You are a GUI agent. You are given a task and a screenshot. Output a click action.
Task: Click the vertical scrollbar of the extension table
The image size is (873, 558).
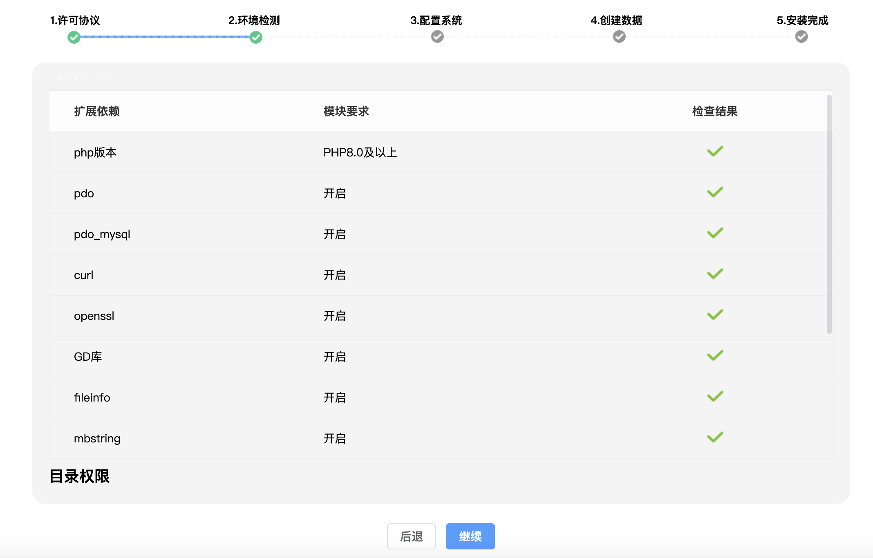tap(829, 214)
